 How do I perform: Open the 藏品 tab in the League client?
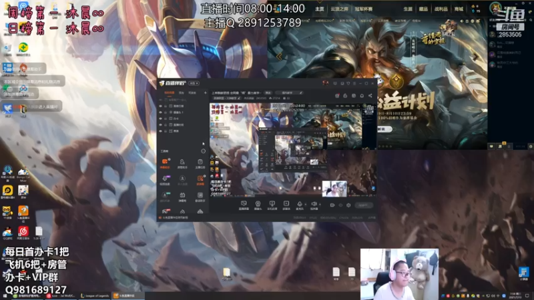(423, 9)
